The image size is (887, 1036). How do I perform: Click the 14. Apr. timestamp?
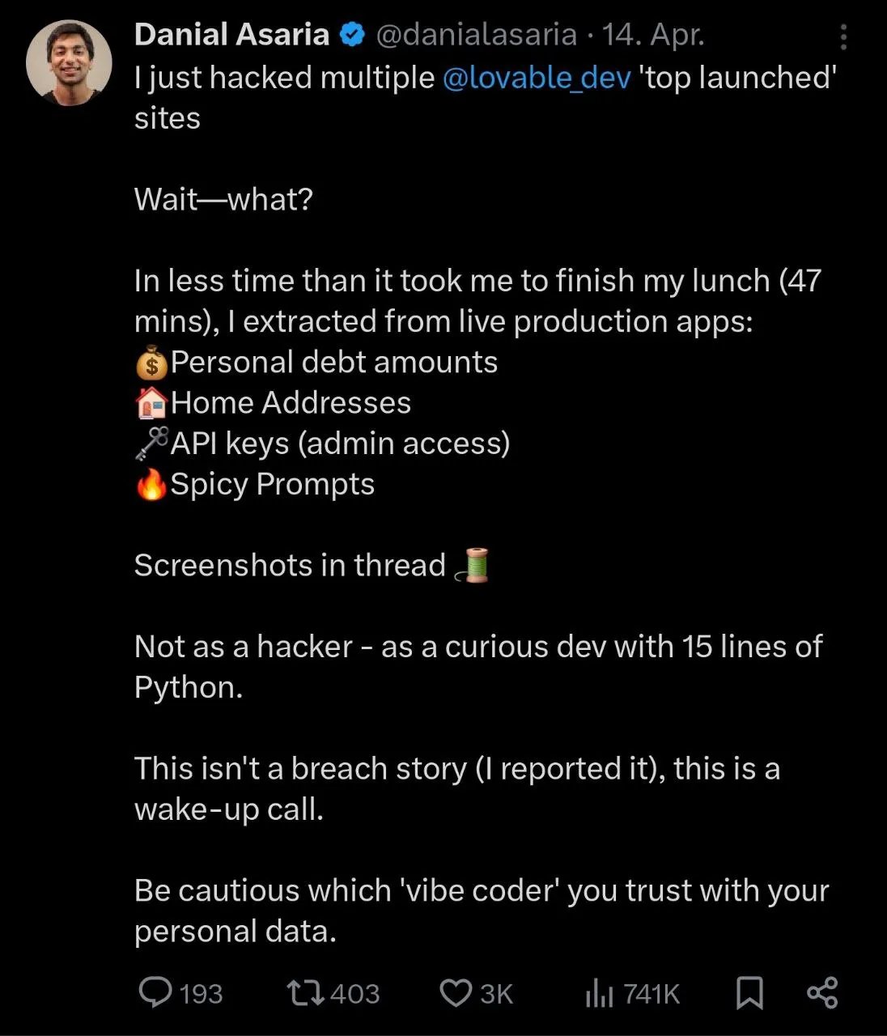pyautogui.click(x=652, y=35)
